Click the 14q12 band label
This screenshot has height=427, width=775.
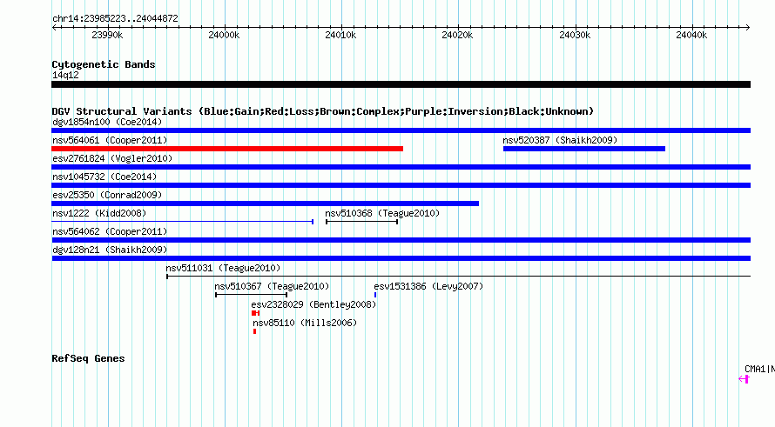[65, 75]
